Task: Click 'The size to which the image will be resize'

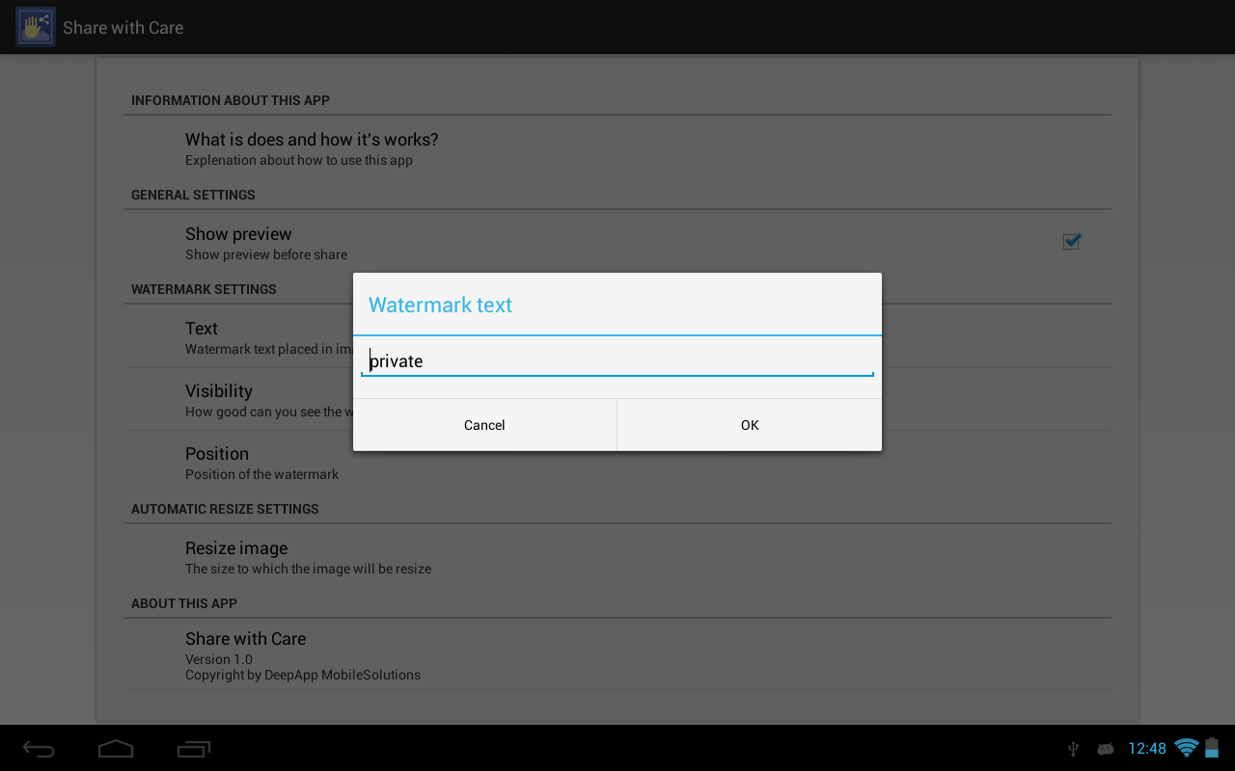Action: click(x=308, y=569)
